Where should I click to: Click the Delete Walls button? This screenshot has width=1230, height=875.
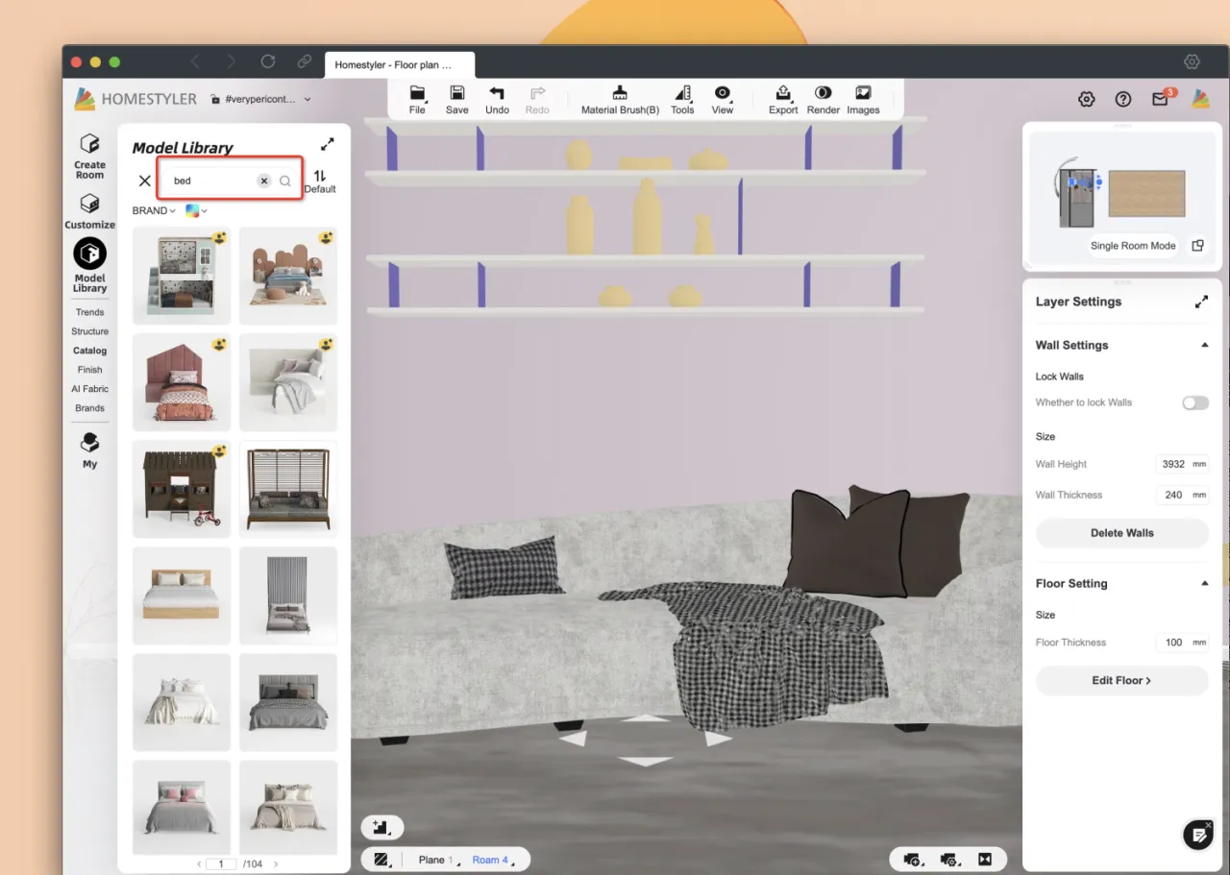pyautogui.click(x=1121, y=533)
